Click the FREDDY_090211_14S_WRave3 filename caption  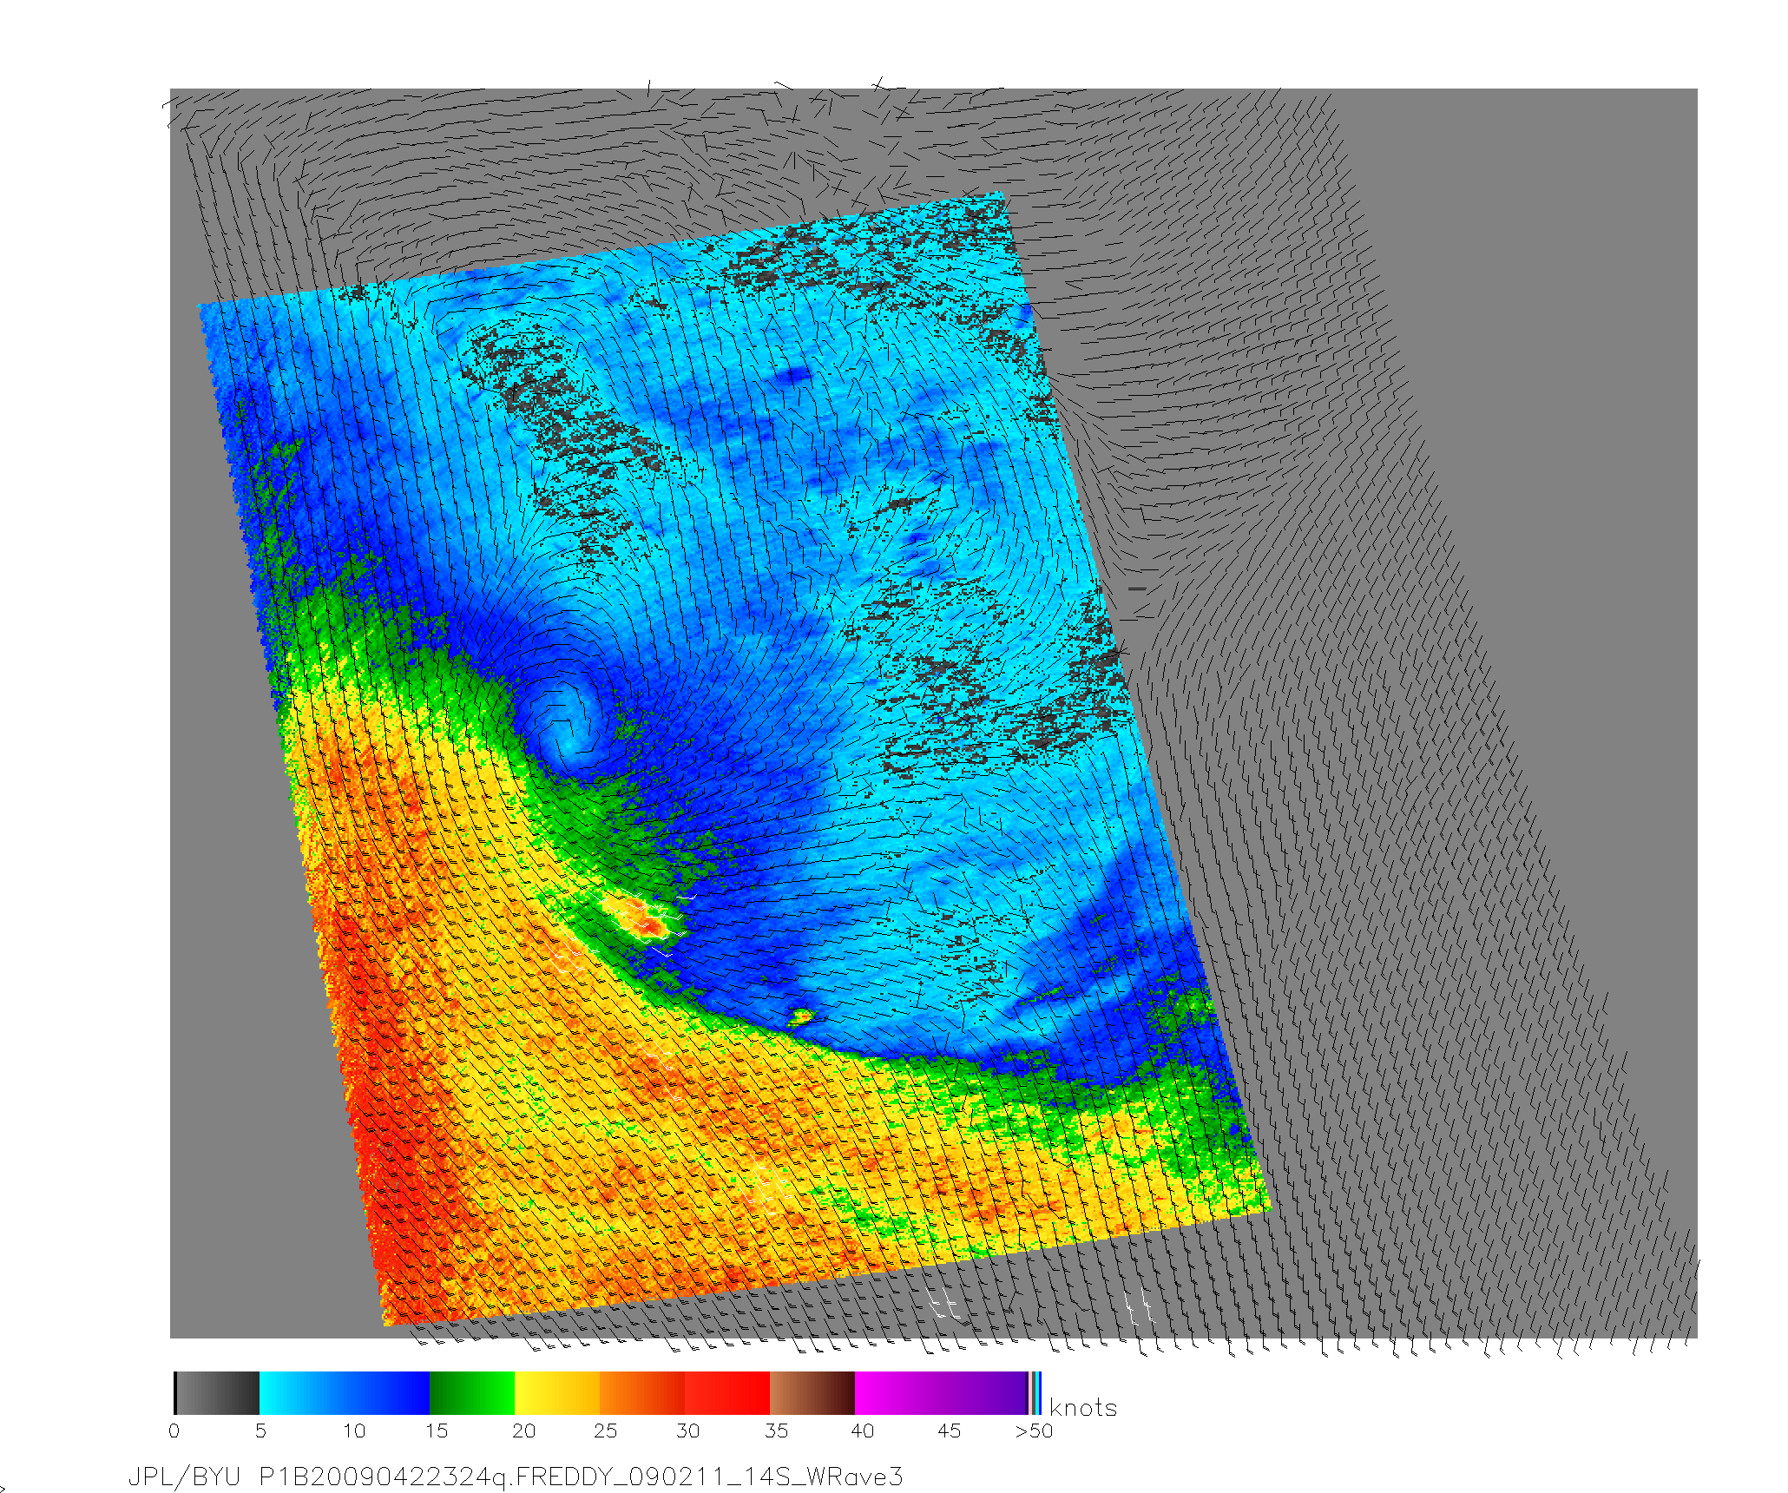click(709, 1477)
